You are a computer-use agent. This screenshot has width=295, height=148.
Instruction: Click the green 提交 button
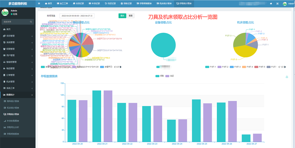click(x=122, y=16)
